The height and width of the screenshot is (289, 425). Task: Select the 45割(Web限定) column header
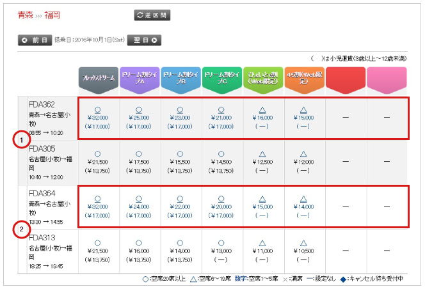[305, 81]
